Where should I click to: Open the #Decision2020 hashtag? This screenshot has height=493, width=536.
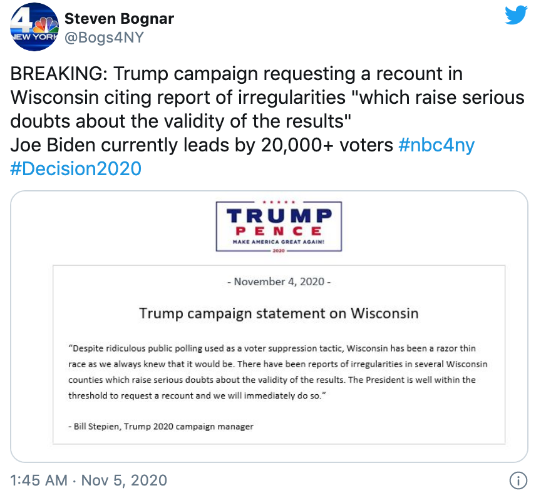click(x=76, y=168)
